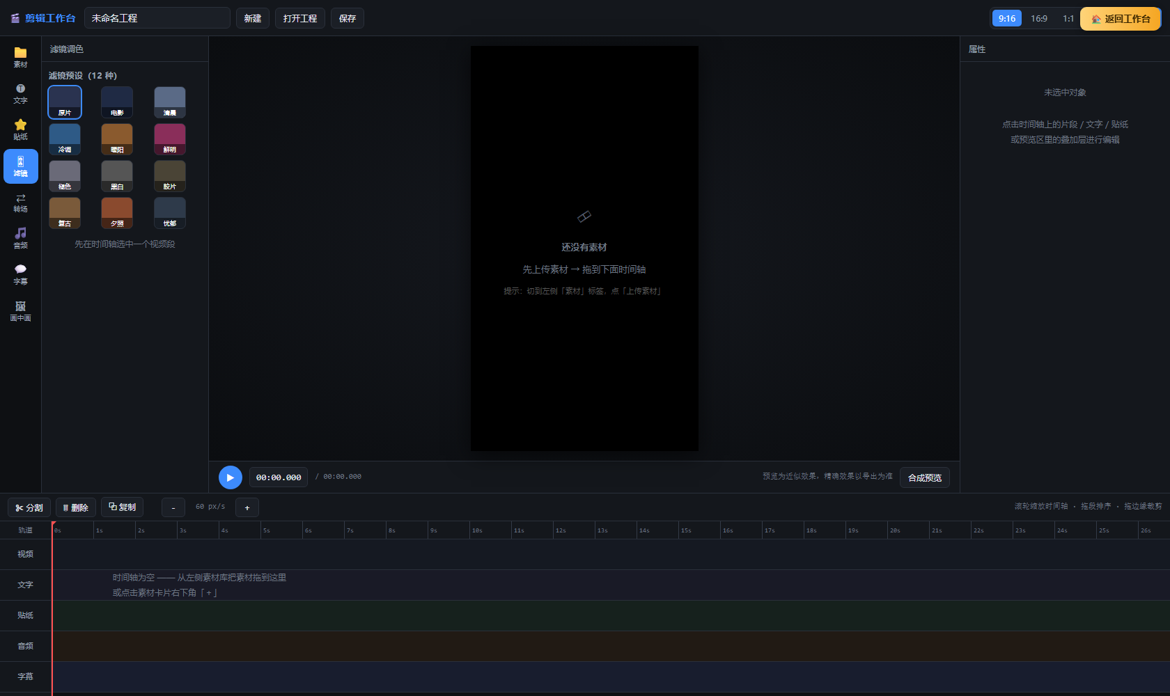
Task: Click the 分割 split scissors button
Action: point(29,507)
